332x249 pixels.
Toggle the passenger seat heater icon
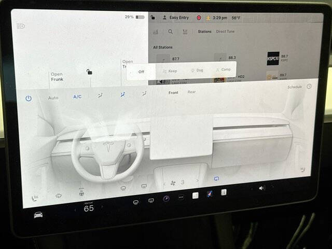coord(302,169)
